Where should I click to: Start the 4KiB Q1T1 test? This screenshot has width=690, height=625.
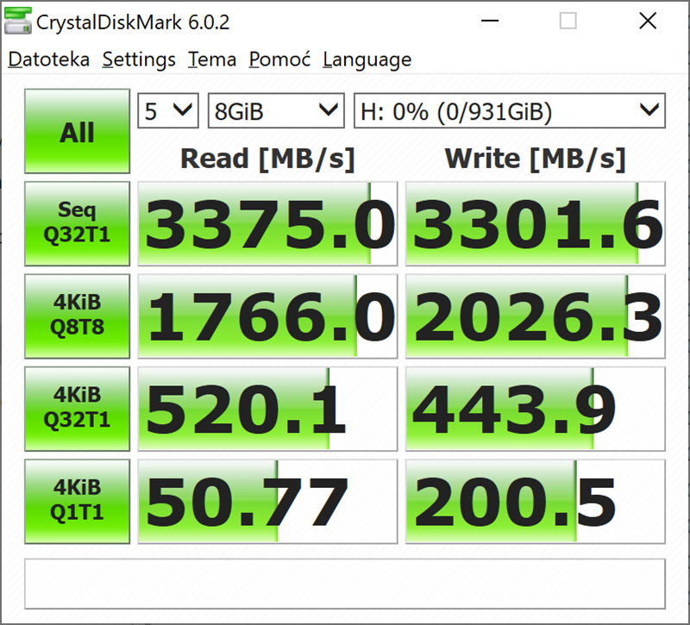click(78, 501)
